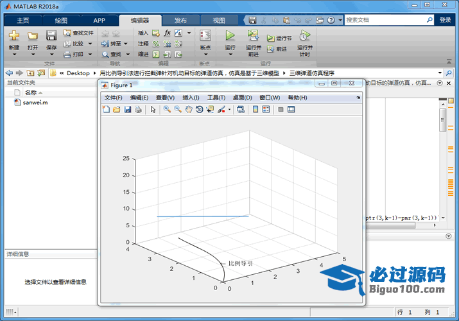Open Figure 1 插入(I) menu
459x321 pixels.
point(191,98)
